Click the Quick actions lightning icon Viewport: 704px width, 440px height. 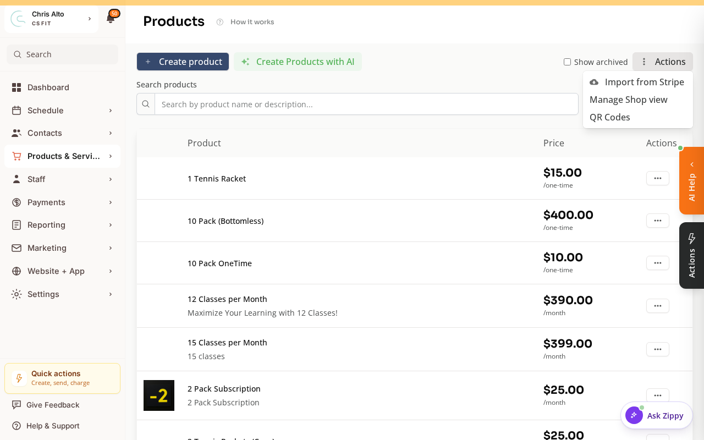19,378
